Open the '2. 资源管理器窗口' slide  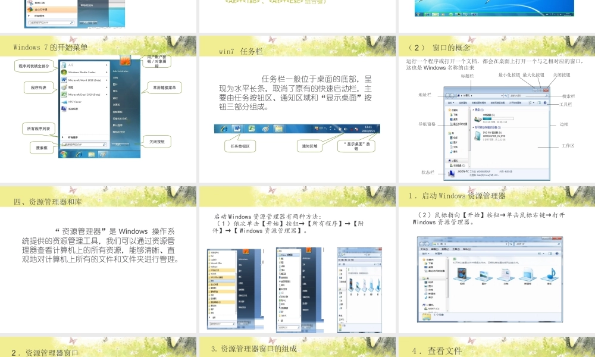(98, 347)
